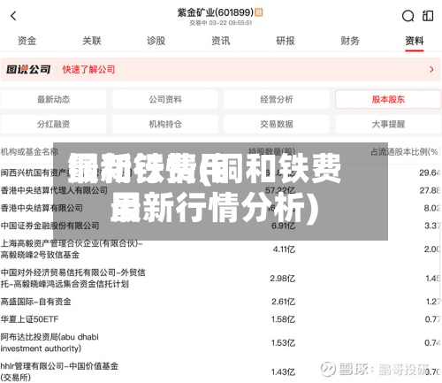
Task: Click the 1.53亿 holding value
Action: (283, 343)
